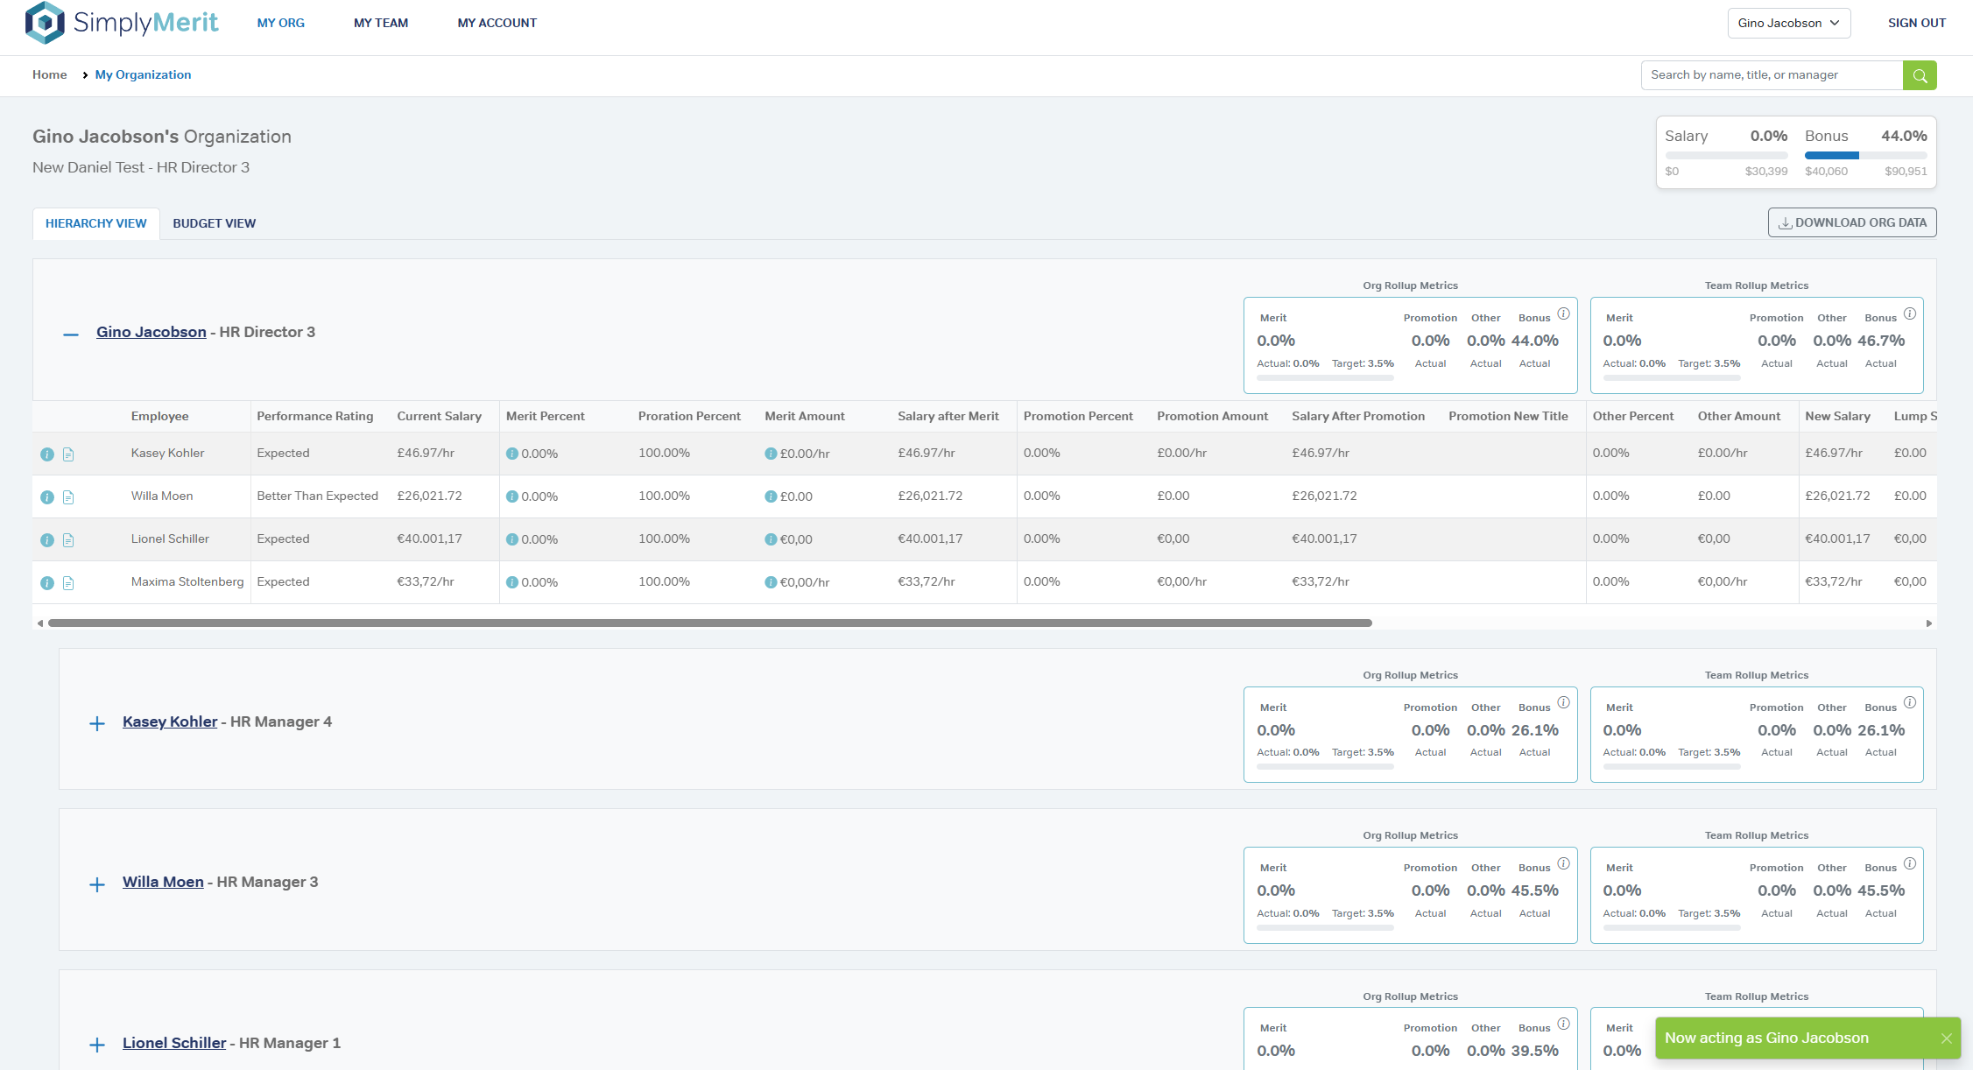Image resolution: width=1973 pixels, height=1070 pixels.
Task: Click the document icon for Maxima Stoltenberg
Action: pos(68,583)
